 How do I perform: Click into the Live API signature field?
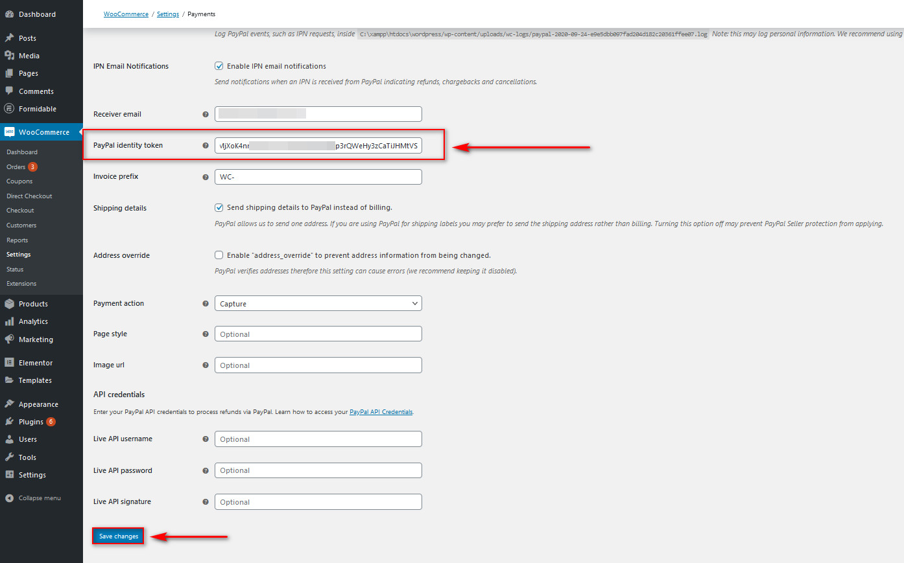coord(318,502)
